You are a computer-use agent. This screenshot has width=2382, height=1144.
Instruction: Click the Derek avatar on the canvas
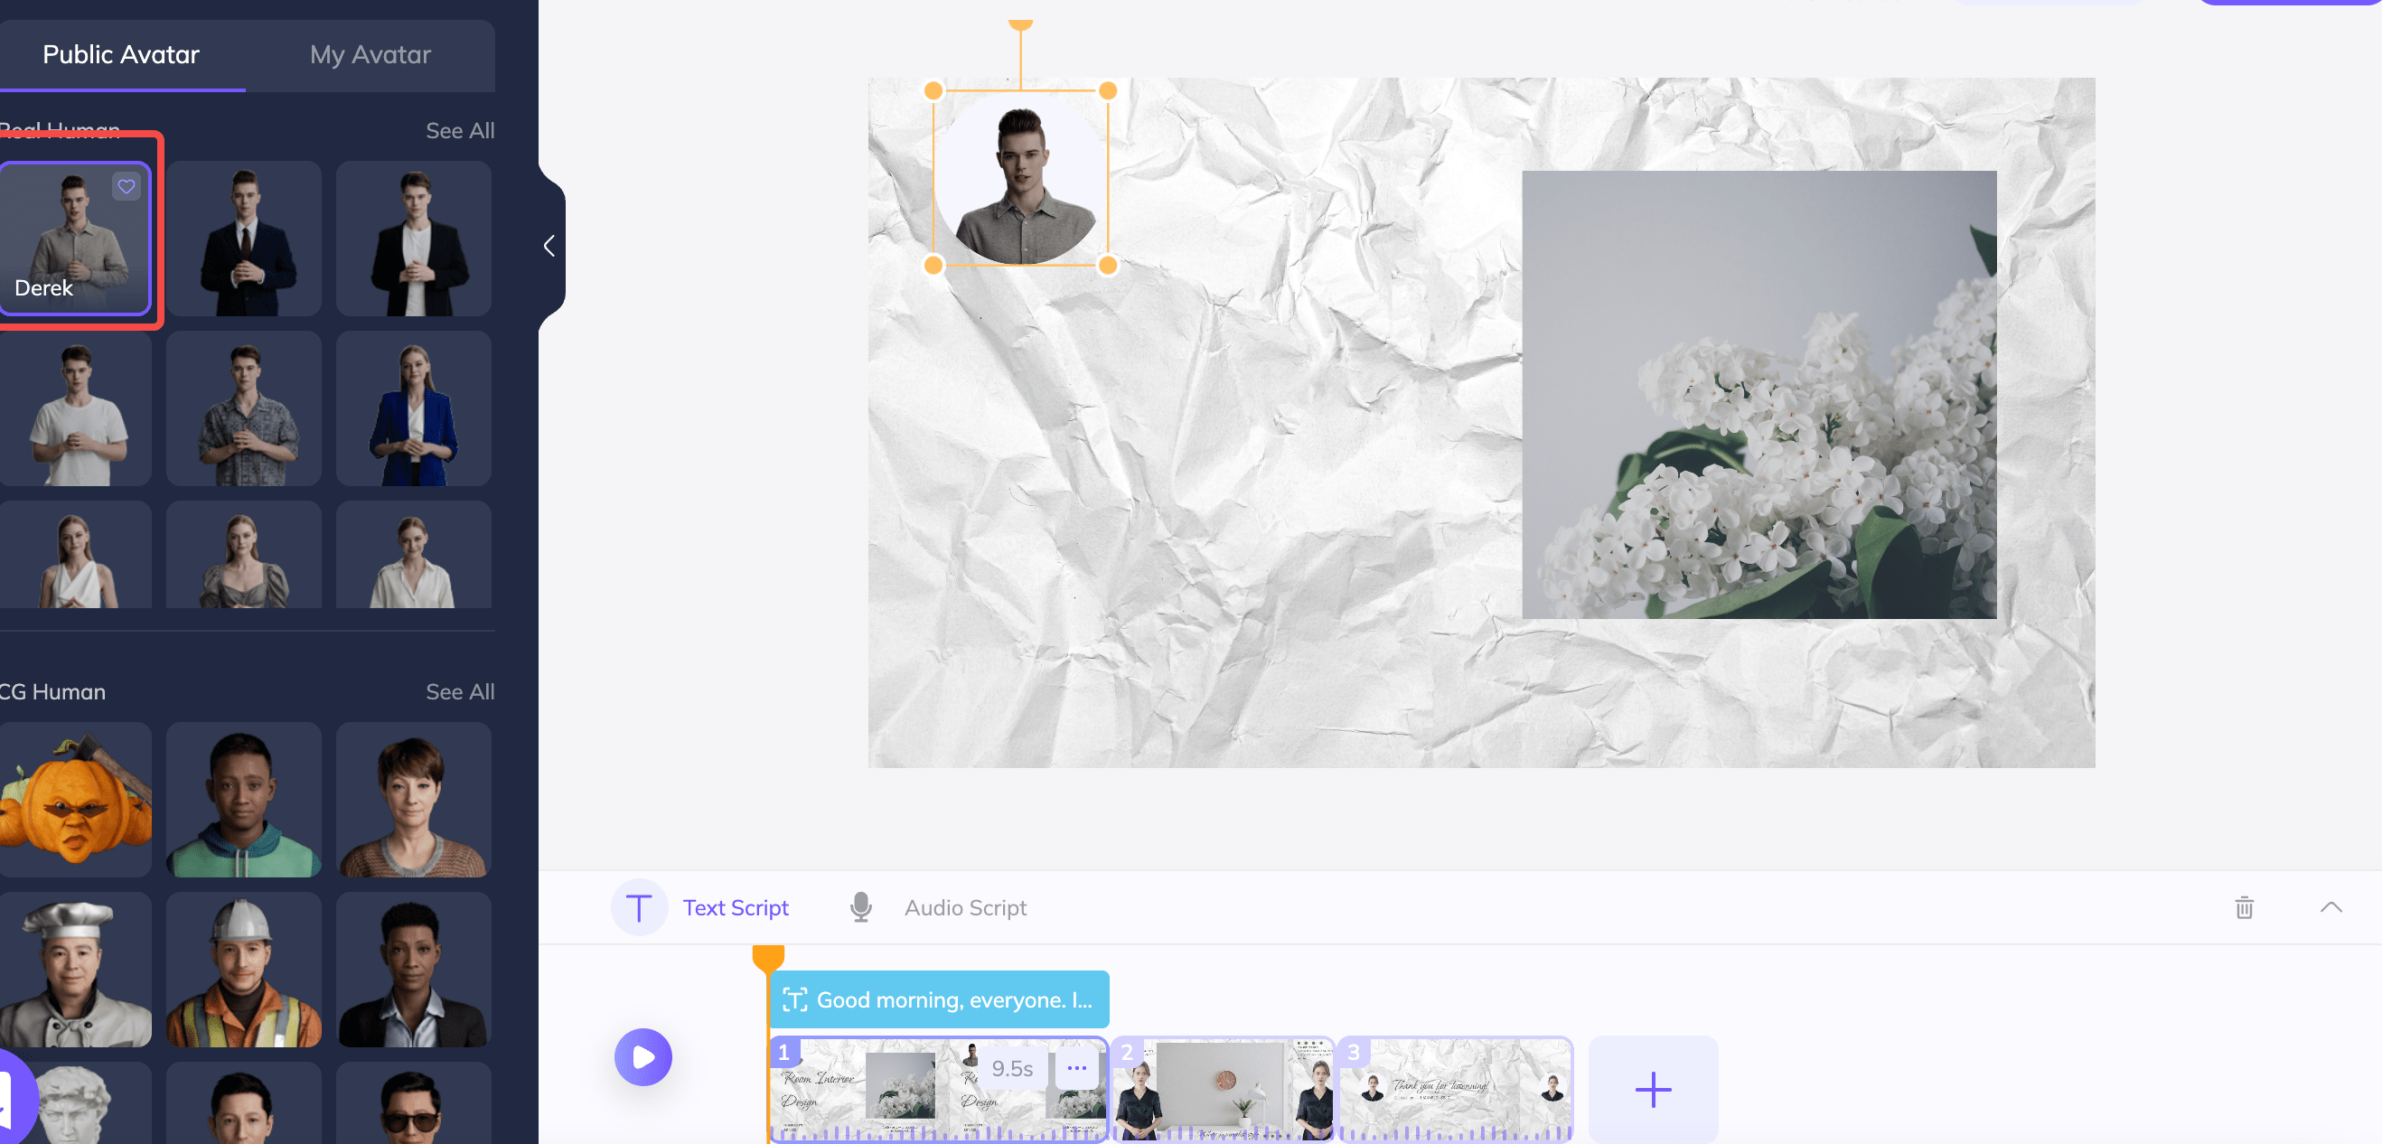coord(1021,179)
